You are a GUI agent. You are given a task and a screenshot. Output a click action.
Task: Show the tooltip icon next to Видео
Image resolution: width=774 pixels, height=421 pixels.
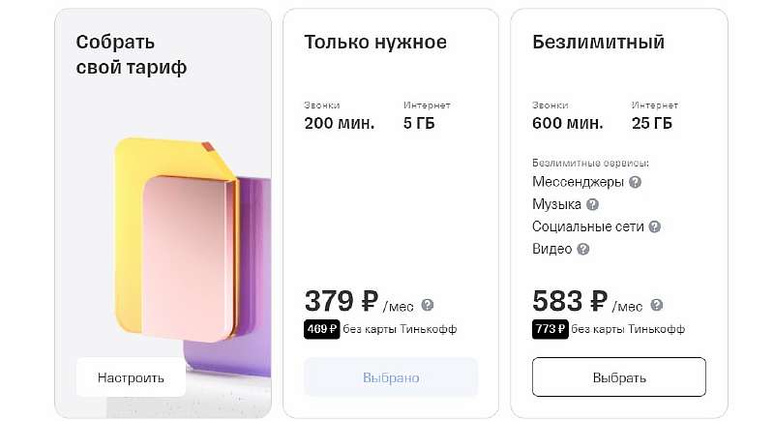click(582, 249)
